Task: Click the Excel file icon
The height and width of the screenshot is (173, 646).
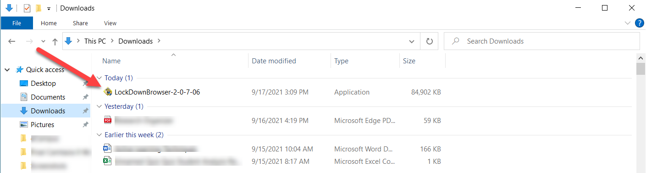Action: pyautogui.click(x=108, y=161)
